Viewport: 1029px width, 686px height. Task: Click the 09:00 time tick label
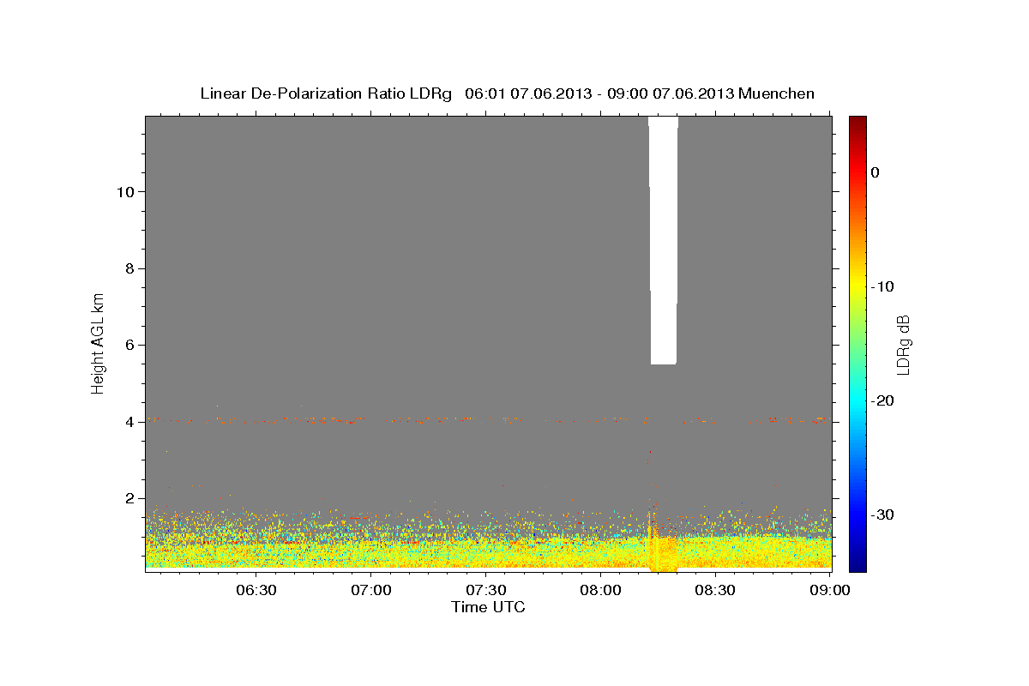pyautogui.click(x=829, y=591)
